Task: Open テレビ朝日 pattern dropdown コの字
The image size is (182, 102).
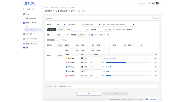Action: [x=86, y=63]
